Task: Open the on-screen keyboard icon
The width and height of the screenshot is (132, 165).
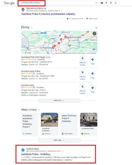Action: coord(102,3)
